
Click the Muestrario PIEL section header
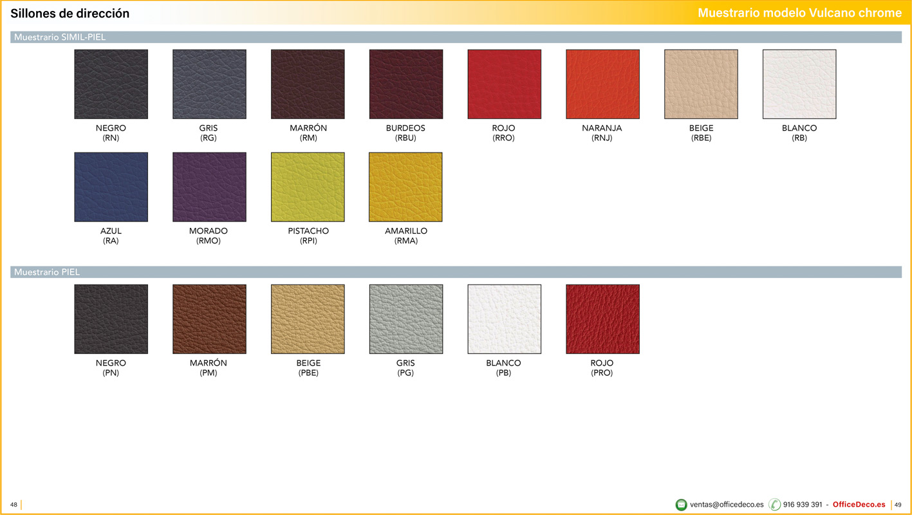pyautogui.click(x=456, y=272)
